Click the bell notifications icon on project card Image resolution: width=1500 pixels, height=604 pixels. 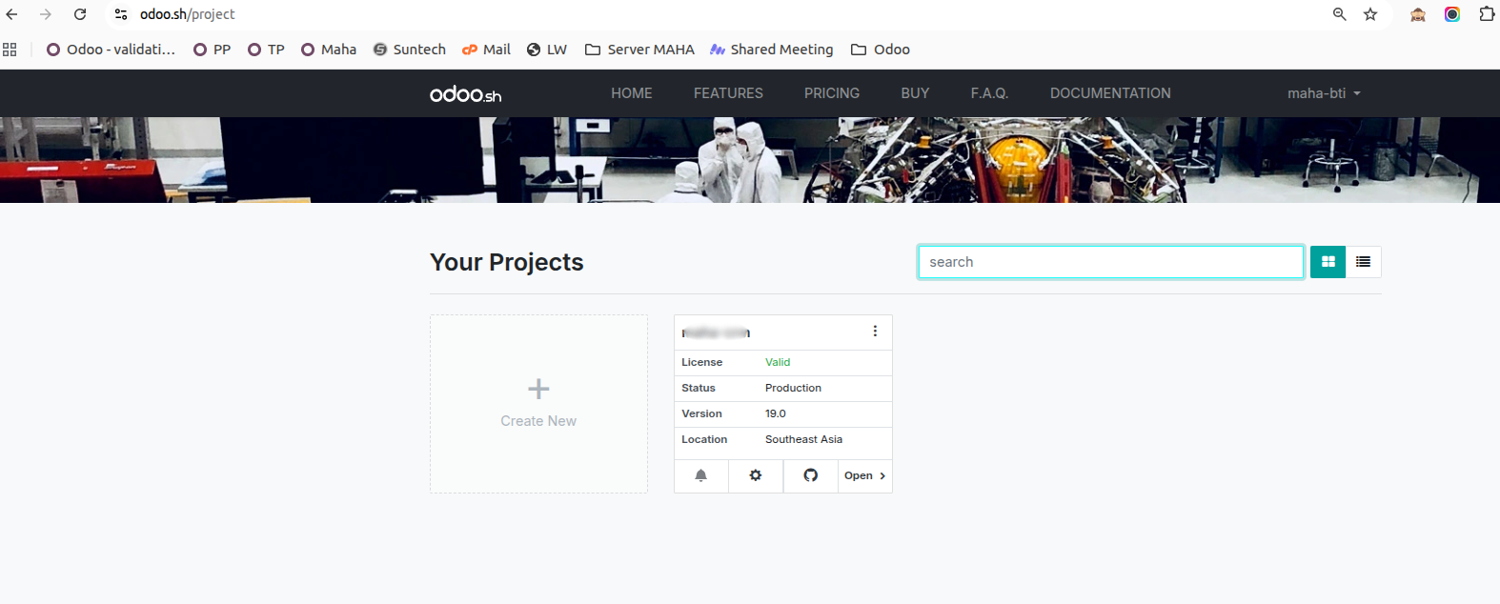700,475
